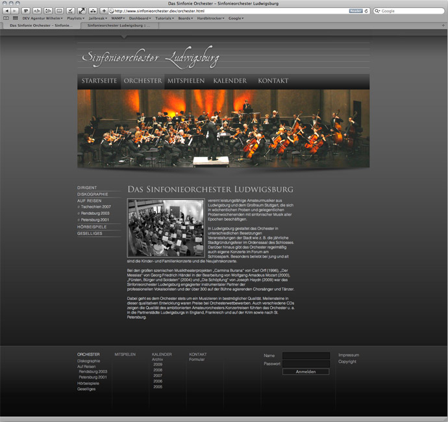Go forward to the next page
This screenshot has width=448, height=422.
[x=14, y=11]
